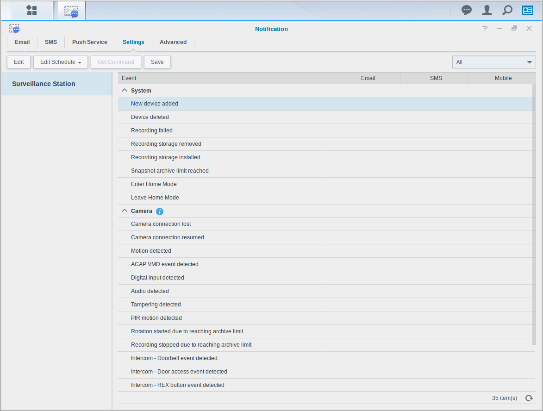
Task: Open the main menu grid icon
Action: click(x=32, y=10)
